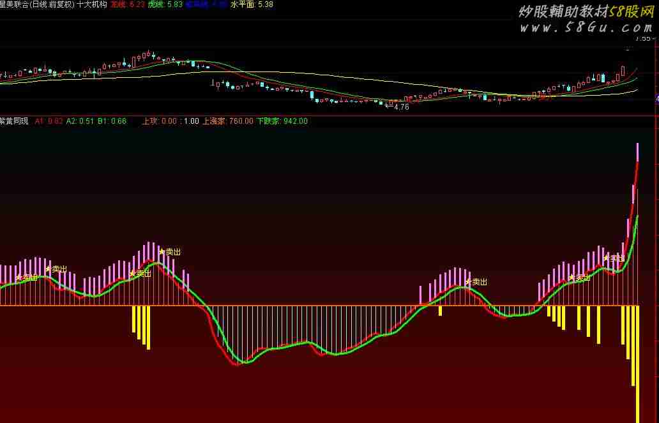The width and height of the screenshot is (659, 423).
Task: Click the rightmost 卖出 star marker
Action: tap(606, 258)
